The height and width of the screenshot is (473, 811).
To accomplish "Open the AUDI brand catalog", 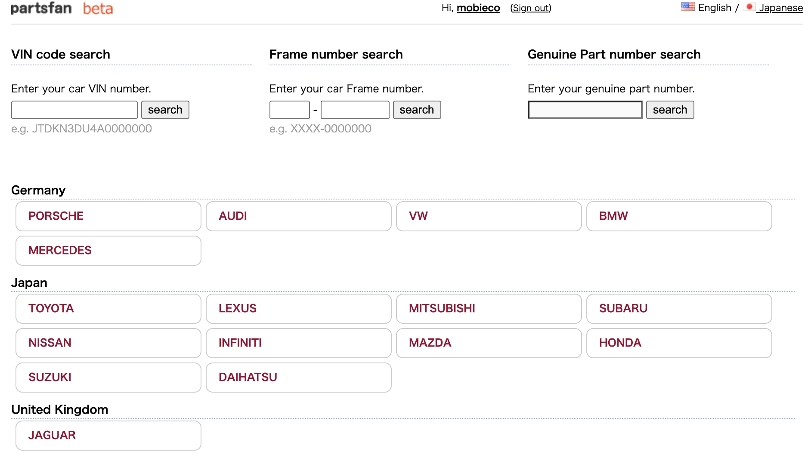I will coord(299,216).
